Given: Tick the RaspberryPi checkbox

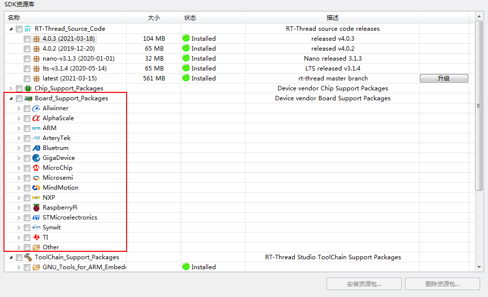Looking at the screenshot, I should (27, 208).
